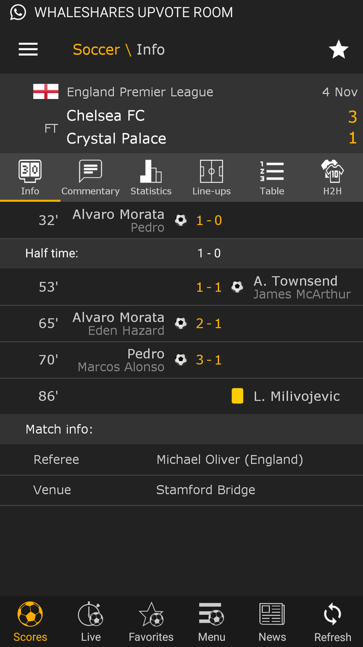Open Favorites in the bottom bar
Image resolution: width=363 pixels, height=647 pixels.
(x=151, y=622)
